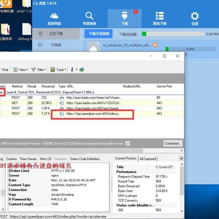The image size is (219, 219).
Task: Sort by the URL column header
Action: click(70, 86)
